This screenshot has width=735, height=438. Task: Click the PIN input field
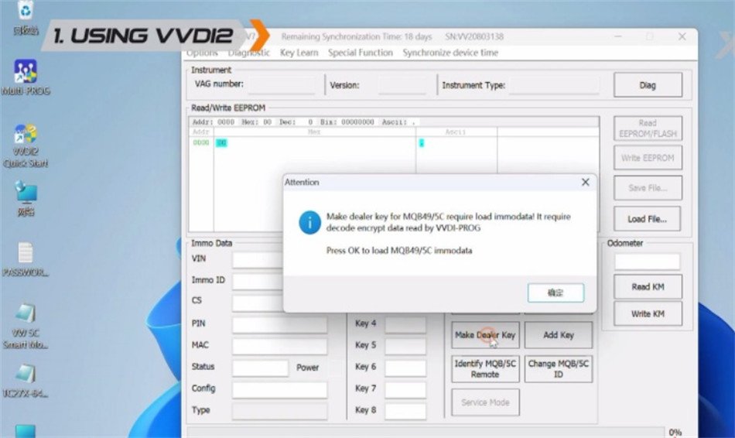pos(279,324)
